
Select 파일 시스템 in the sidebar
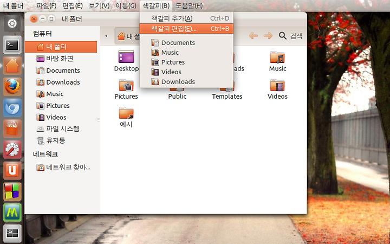tap(61, 129)
